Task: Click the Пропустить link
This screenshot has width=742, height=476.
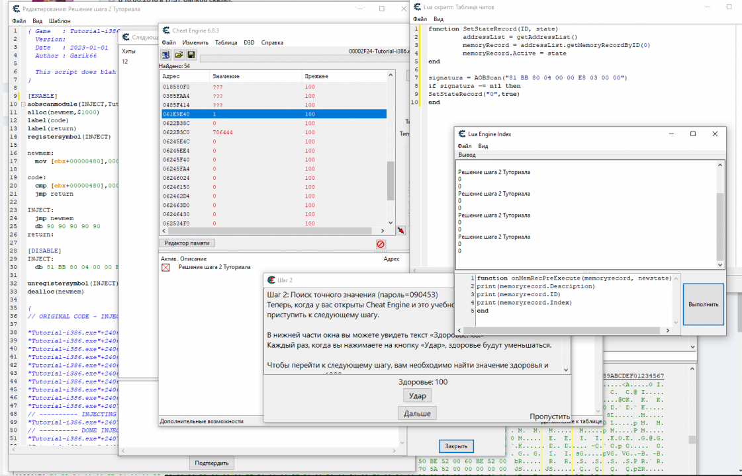Action: click(x=549, y=416)
